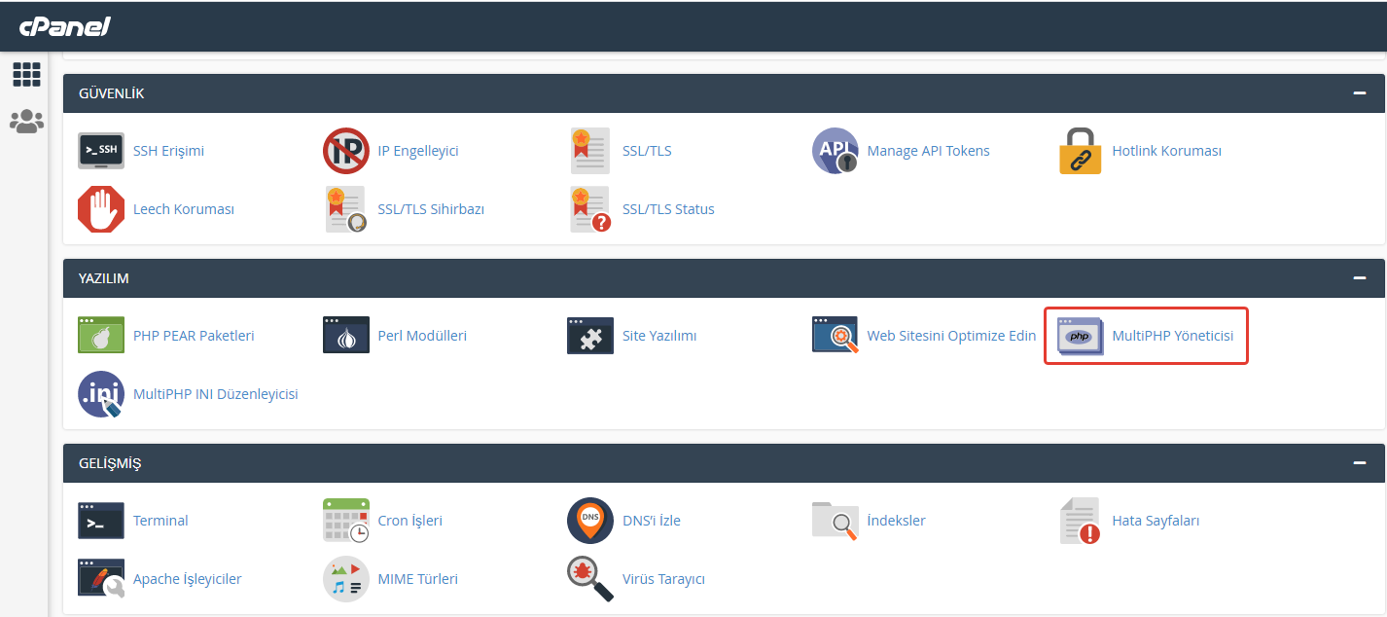Open the DNS'i İzle pin icon
The height and width of the screenshot is (617, 1387).
click(590, 521)
